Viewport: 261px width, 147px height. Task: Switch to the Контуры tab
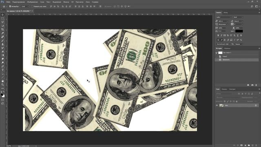point(232,89)
